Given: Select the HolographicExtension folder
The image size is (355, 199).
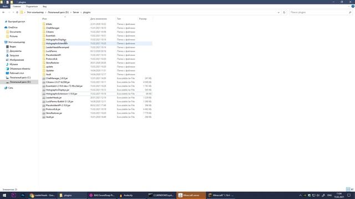Looking at the screenshot, I should (x=97, y=43).
